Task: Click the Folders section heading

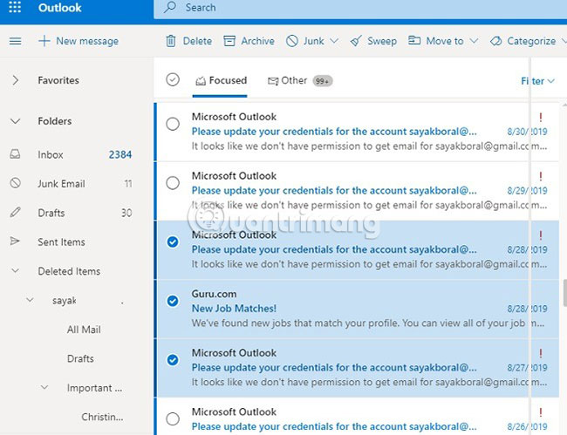Action: [x=55, y=121]
